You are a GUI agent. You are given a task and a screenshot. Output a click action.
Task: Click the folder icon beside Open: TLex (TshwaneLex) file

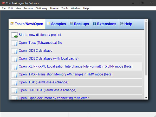pos(14,43)
